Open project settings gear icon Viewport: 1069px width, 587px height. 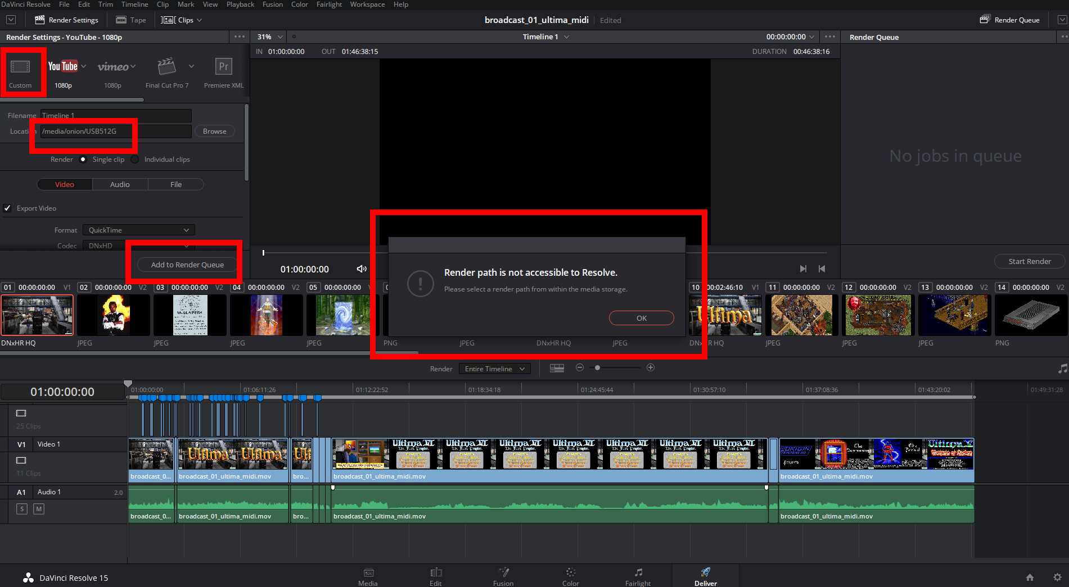click(1057, 577)
